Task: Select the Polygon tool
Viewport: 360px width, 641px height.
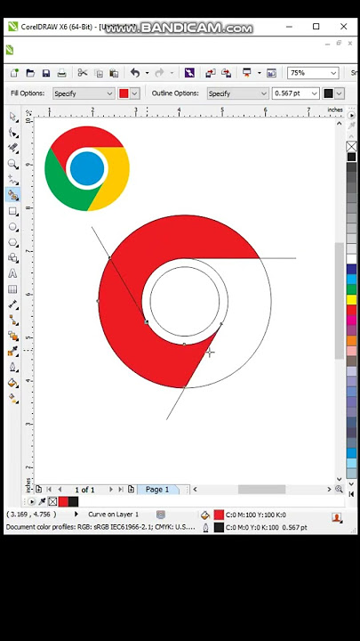Action: [x=13, y=242]
